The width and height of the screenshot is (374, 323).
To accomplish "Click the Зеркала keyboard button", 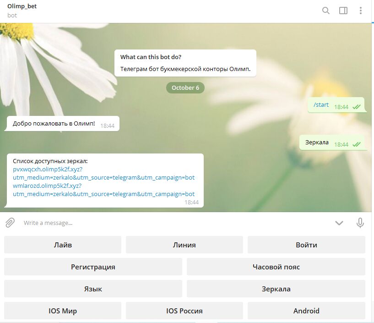I will tap(276, 289).
